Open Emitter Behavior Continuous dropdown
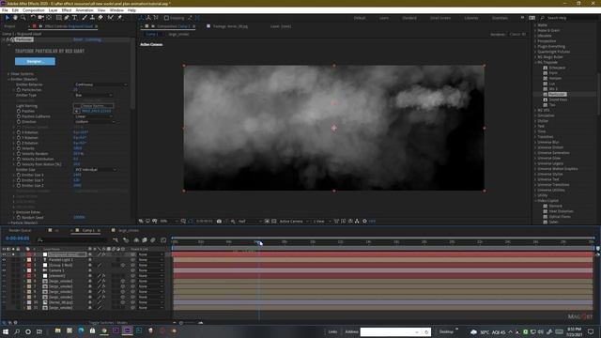 coord(100,84)
